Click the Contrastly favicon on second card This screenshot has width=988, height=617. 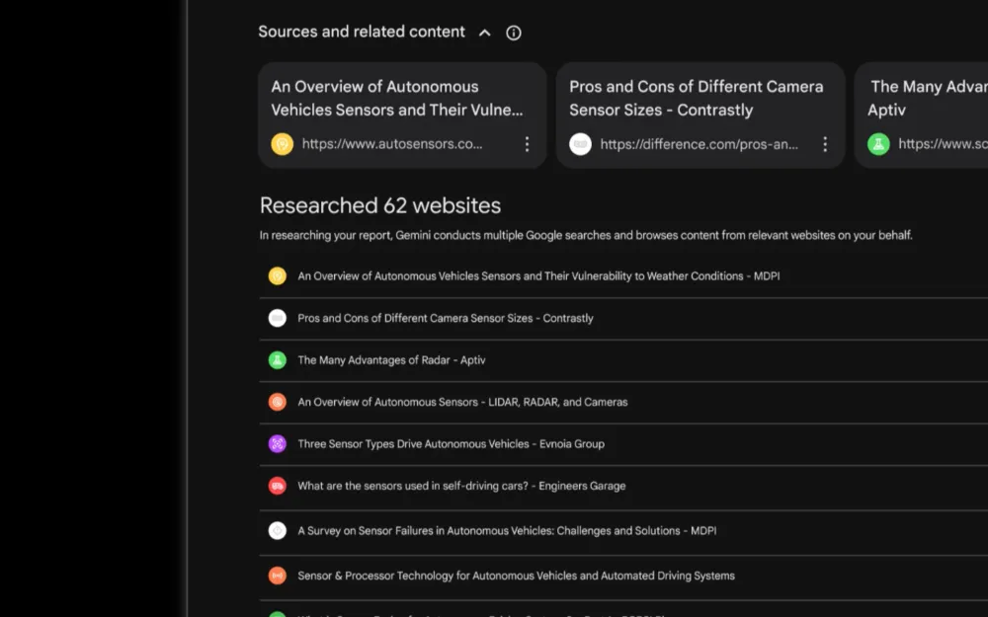581,144
